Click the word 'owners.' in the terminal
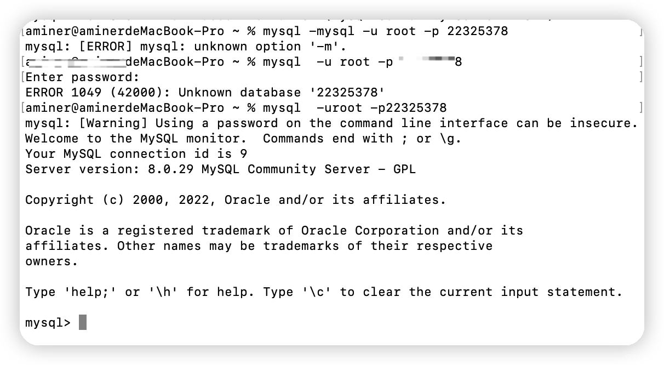This screenshot has width=664, height=365. point(51,261)
